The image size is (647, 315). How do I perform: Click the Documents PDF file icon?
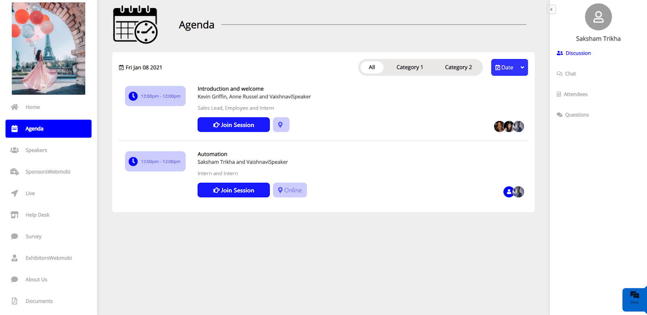(x=15, y=301)
